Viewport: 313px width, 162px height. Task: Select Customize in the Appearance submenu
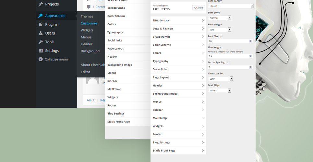pyautogui.click(x=89, y=23)
